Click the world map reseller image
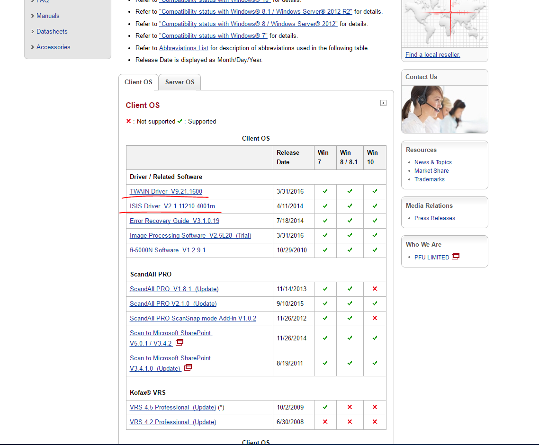Image resolution: width=539 pixels, height=445 pixels. [445, 24]
